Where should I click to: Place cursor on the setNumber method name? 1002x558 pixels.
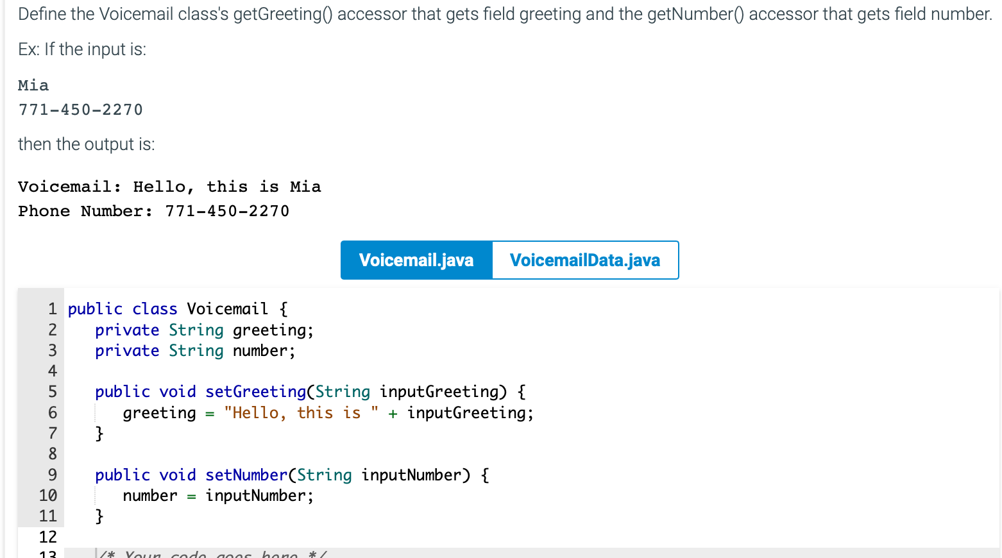point(246,475)
